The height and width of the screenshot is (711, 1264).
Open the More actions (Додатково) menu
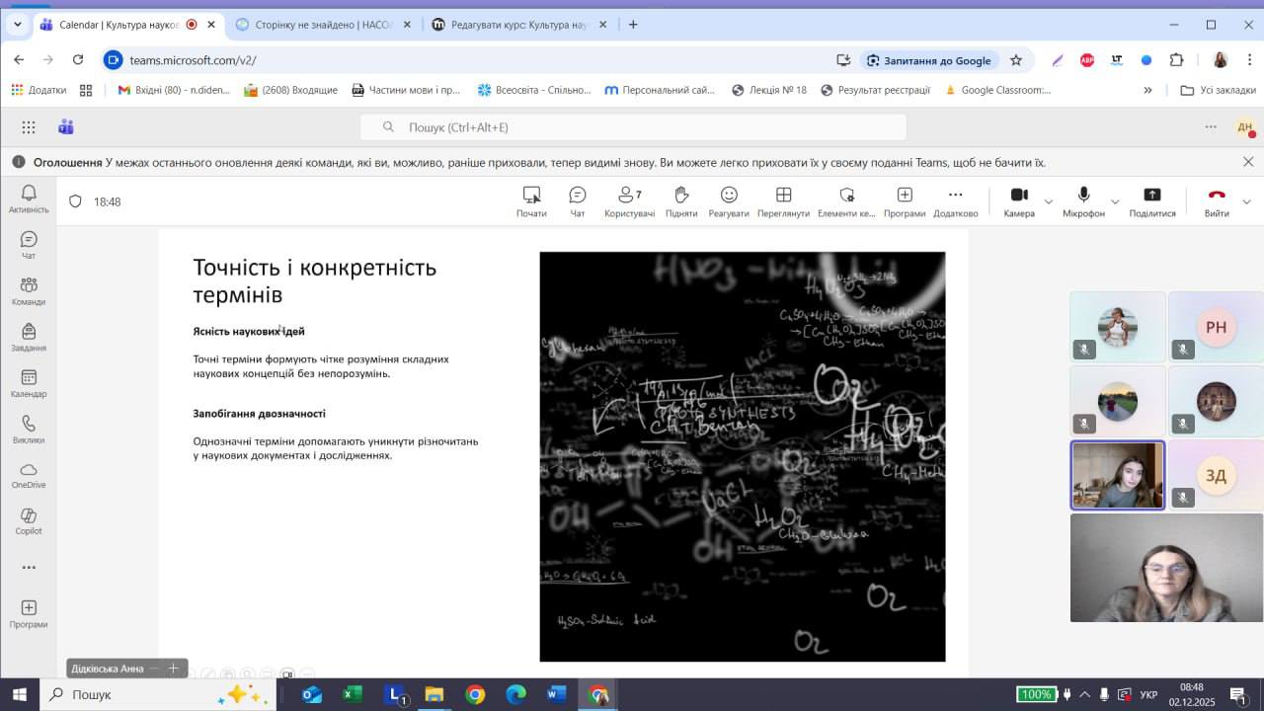[955, 201]
